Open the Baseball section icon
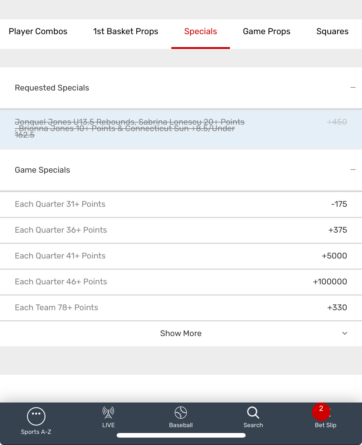 [181, 413]
